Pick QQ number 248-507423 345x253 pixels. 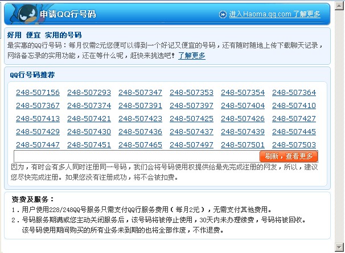click(x=141, y=119)
